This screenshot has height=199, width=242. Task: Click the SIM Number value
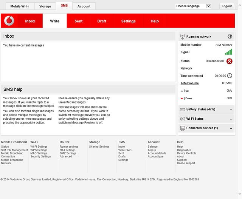224,45
